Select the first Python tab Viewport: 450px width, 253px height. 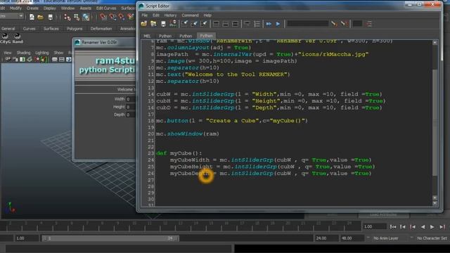pyautogui.click(x=165, y=36)
